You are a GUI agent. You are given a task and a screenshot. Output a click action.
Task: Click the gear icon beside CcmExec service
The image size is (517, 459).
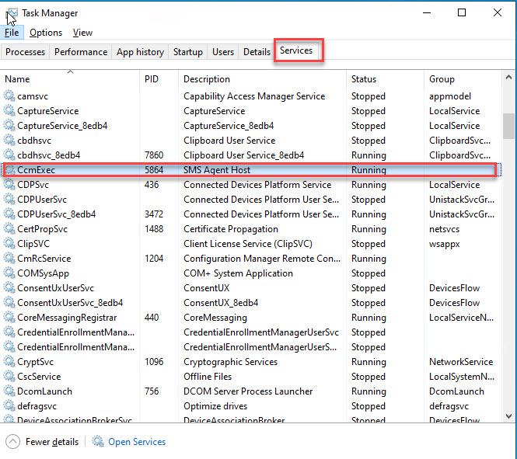click(x=10, y=170)
